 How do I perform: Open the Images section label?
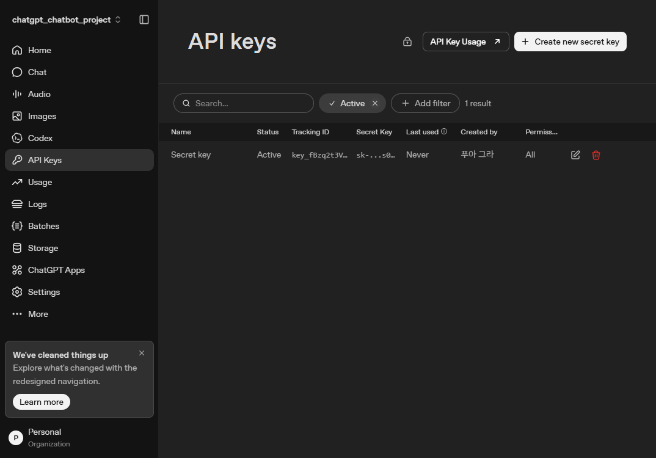pos(42,116)
